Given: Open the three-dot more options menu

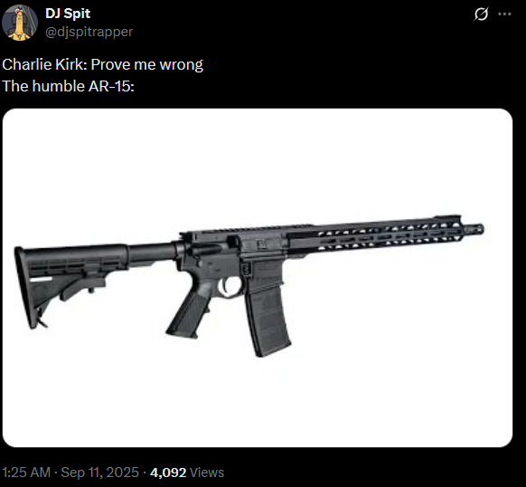Looking at the screenshot, I should pos(504,14).
